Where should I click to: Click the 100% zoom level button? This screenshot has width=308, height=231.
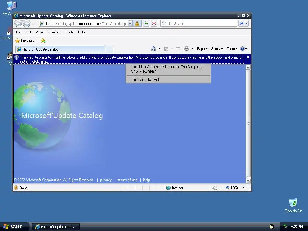coord(232,188)
